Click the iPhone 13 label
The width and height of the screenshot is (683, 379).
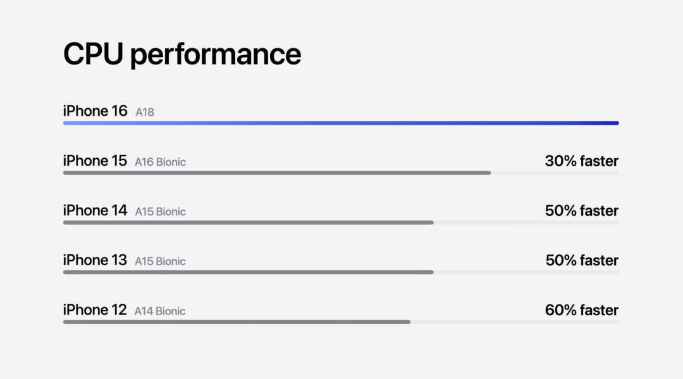click(x=95, y=260)
